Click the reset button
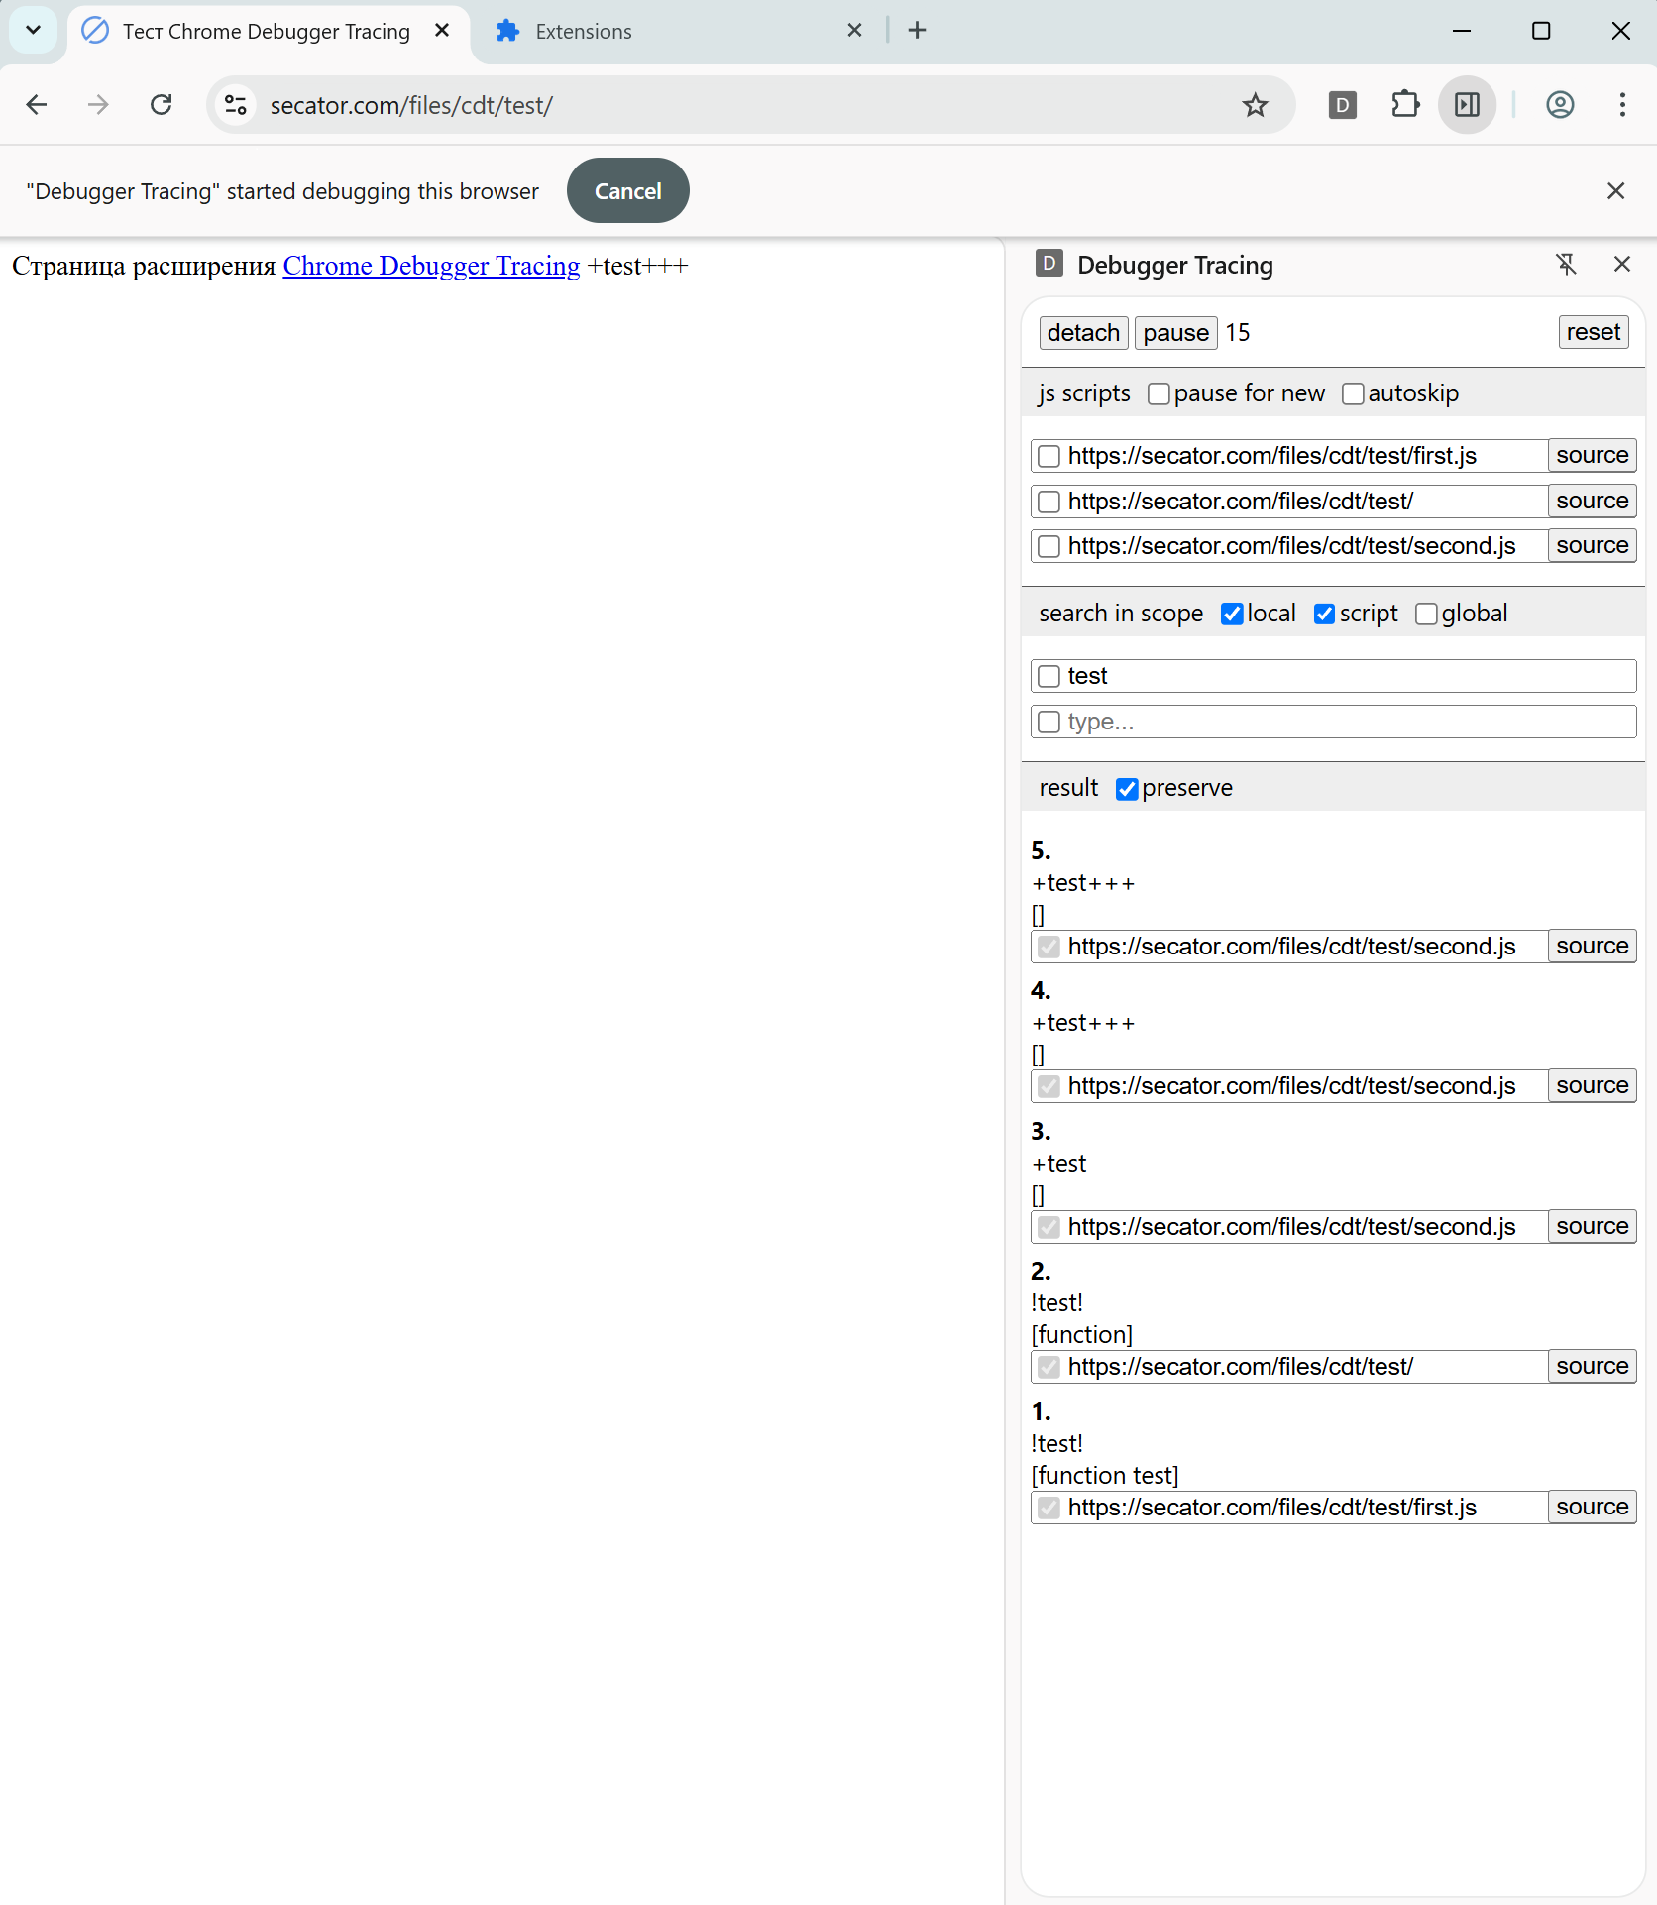The width and height of the screenshot is (1657, 1905). point(1593,332)
